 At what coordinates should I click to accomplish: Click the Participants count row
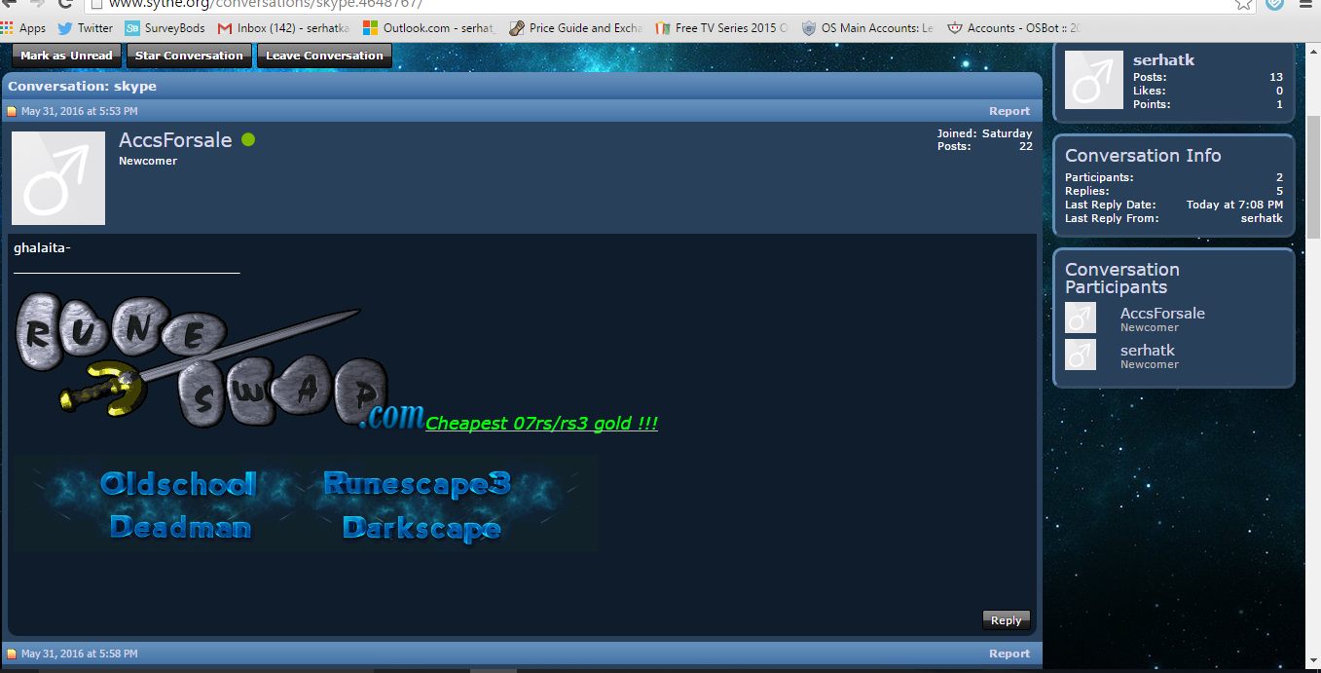pos(1174,177)
